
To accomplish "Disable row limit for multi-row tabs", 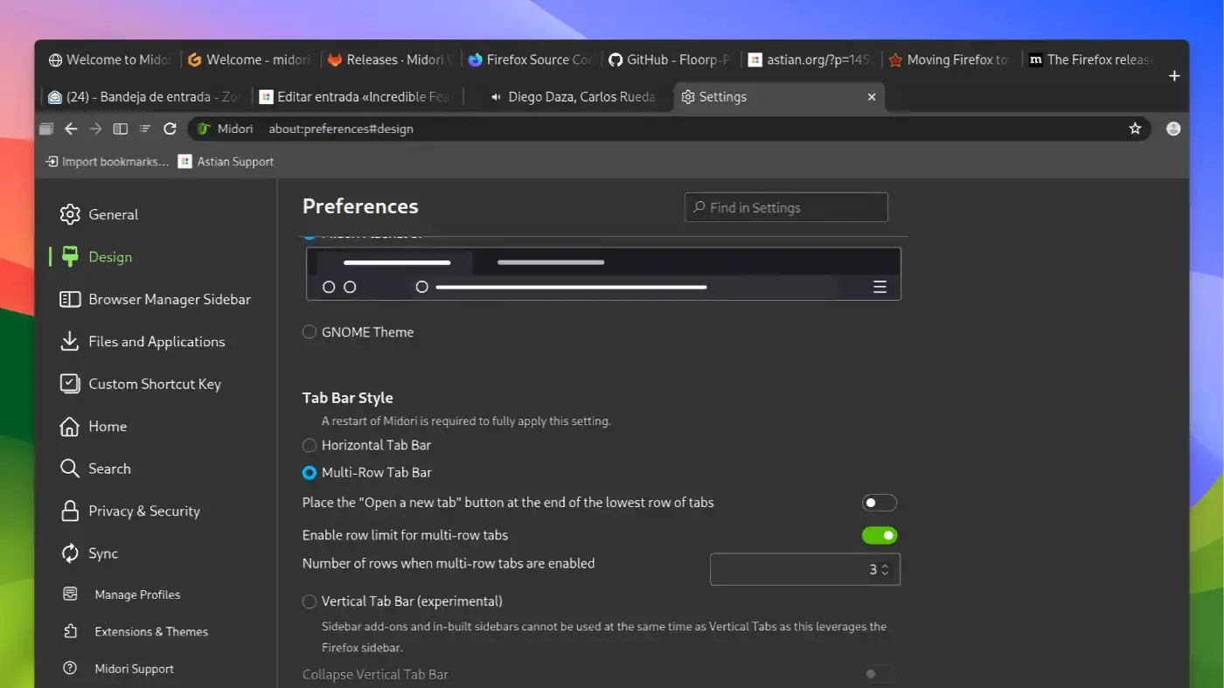I will tap(880, 535).
